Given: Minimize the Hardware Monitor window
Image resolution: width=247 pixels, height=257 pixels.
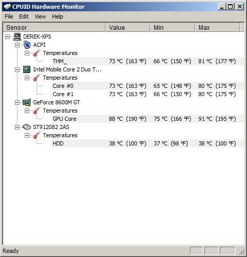Looking at the screenshot, I should click(222, 7).
